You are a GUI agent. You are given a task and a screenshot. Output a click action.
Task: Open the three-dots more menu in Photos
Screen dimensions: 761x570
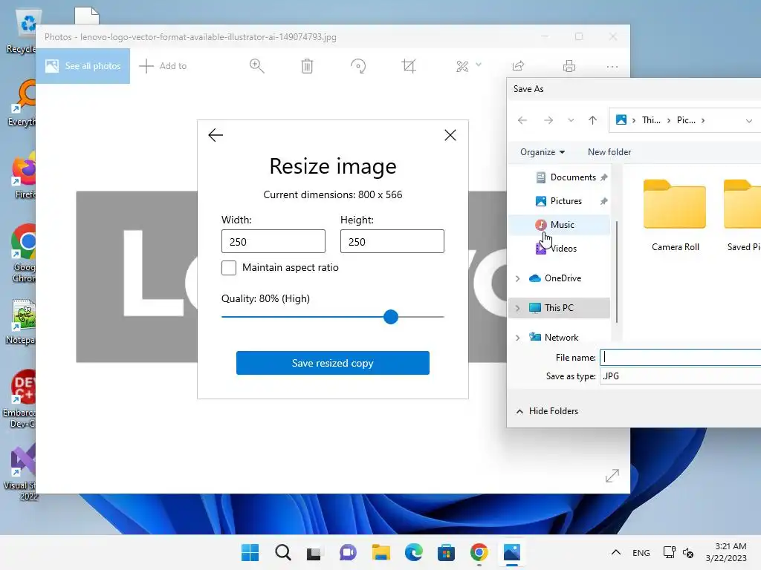pyautogui.click(x=612, y=66)
